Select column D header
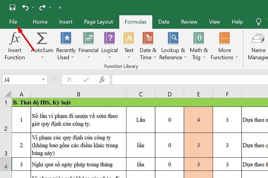Image resolution: width=268 pixels, height=178 pixels. click(x=169, y=94)
